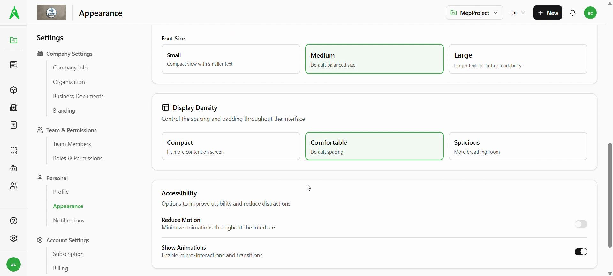Viewport: 613px width, 276px height.
Task: Click the 3D box sidebar icon
Action: pos(13,90)
